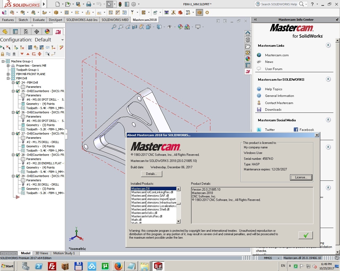The height and width of the screenshot is (271, 340).
Task: Open the Motion Study 1 tab
Action: 64,253
